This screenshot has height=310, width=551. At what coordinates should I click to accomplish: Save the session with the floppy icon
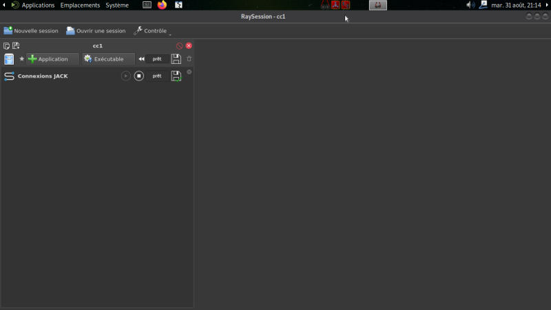coord(176,59)
